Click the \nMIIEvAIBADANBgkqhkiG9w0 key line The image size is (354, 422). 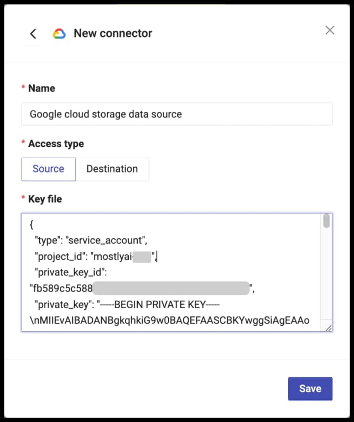click(x=170, y=320)
